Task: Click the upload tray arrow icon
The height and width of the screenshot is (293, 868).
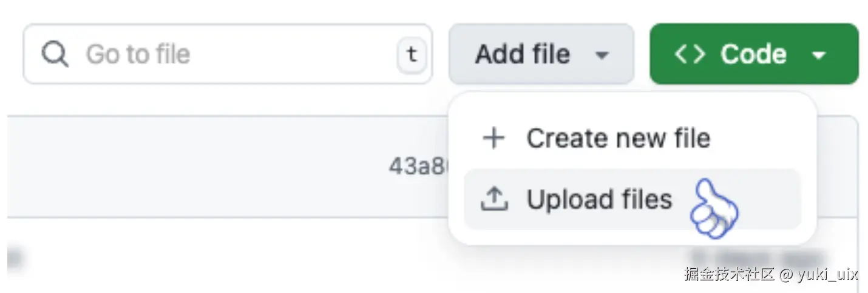Action: point(493,199)
